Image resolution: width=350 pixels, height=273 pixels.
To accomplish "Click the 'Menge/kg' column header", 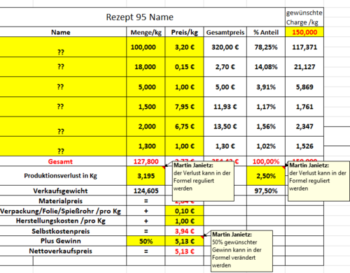I will tap(146, 32).
